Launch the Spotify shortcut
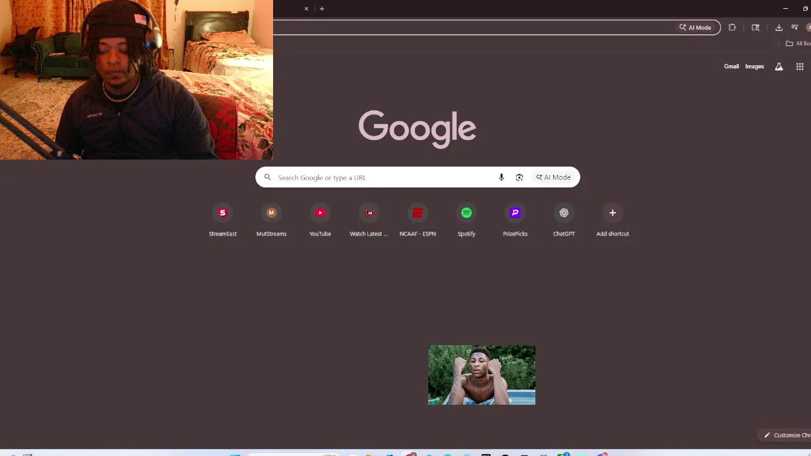811x456 pixels. point(466,220)
